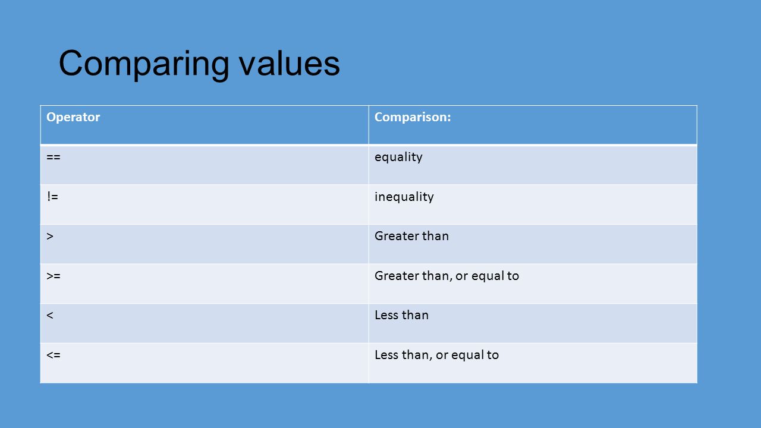This screenshot has width=761, height=428.
Task: Select Greater than, or equal to text
Action: point(447,276)
